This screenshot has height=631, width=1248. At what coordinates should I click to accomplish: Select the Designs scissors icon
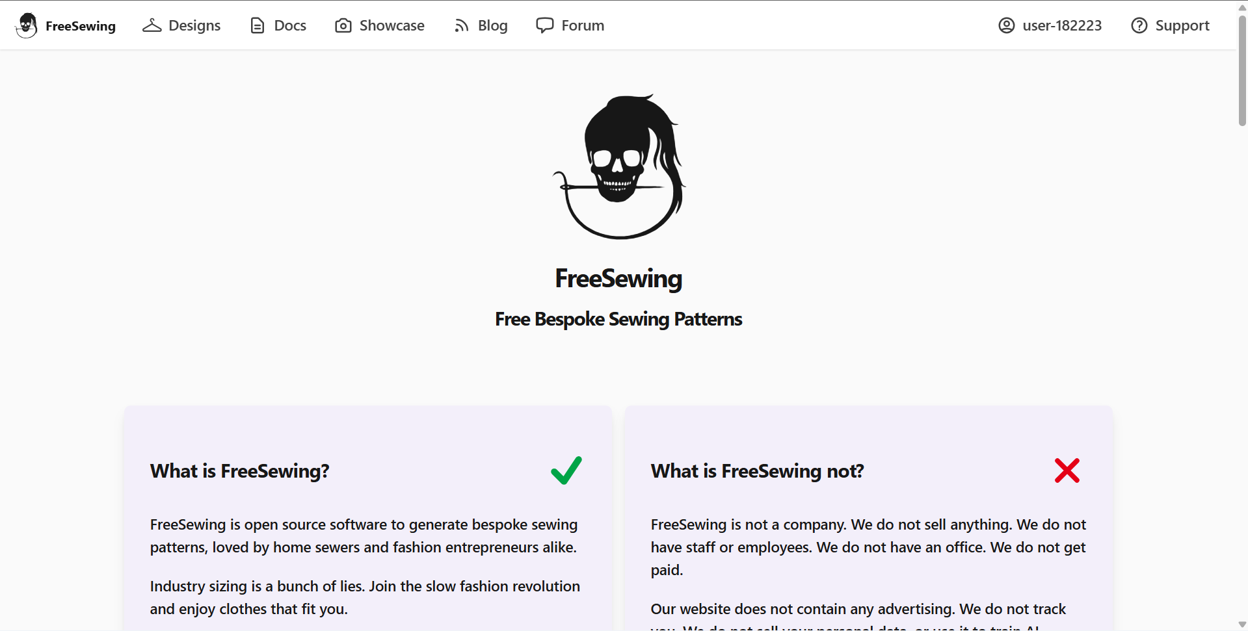(152, 25)
